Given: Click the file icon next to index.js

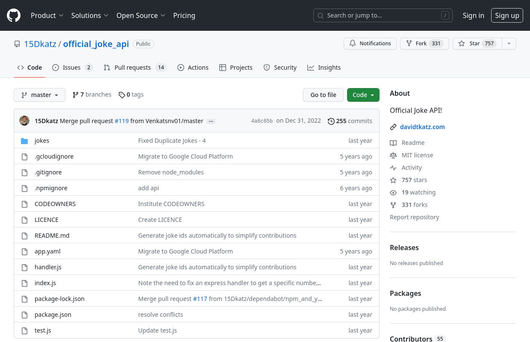Looking at the screenshot, I should pyautogui.click(x=24, y=283).
